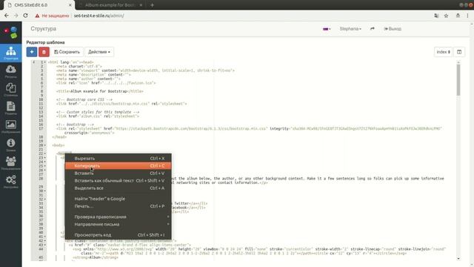Open the Stephania user menu

[x=350, y=29]
